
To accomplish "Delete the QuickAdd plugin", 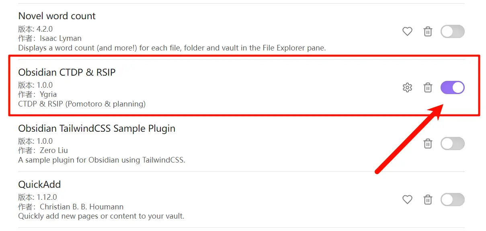I will coord(428,199).
